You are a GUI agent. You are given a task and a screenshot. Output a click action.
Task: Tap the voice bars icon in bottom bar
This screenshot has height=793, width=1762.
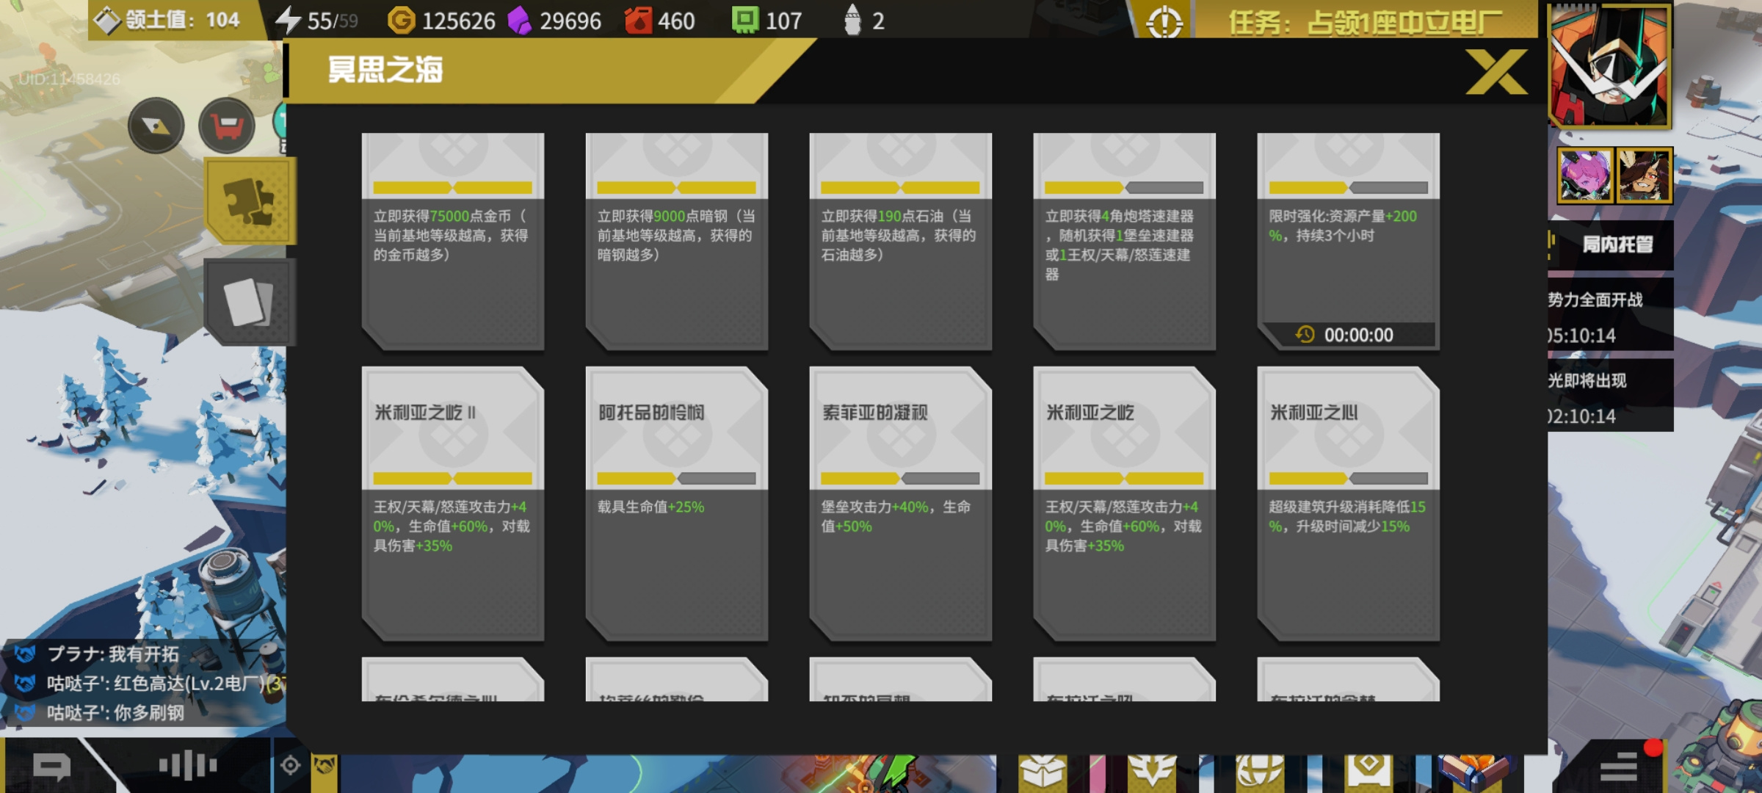188,766
